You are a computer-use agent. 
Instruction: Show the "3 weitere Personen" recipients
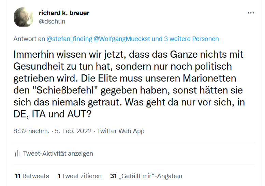(191, 39)
